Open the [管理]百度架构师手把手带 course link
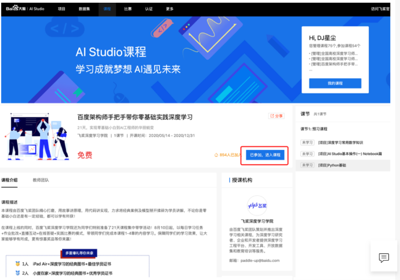This screenshot has width=400, height=280. point(334,64)
